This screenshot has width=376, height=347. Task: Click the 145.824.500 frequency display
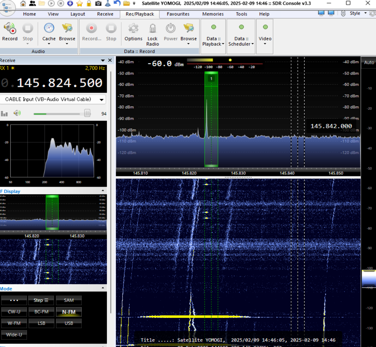60,83
